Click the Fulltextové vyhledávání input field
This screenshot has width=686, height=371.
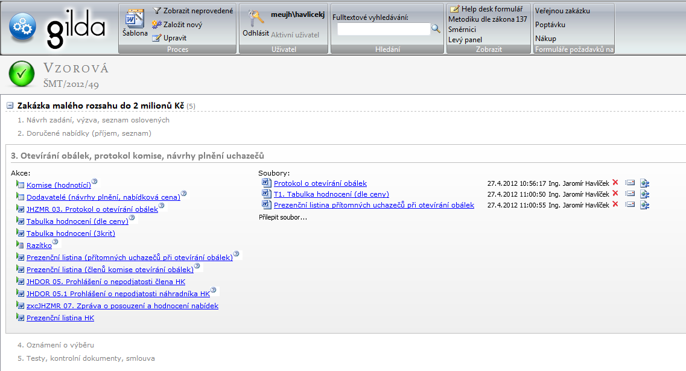click(x=384, y=29)
